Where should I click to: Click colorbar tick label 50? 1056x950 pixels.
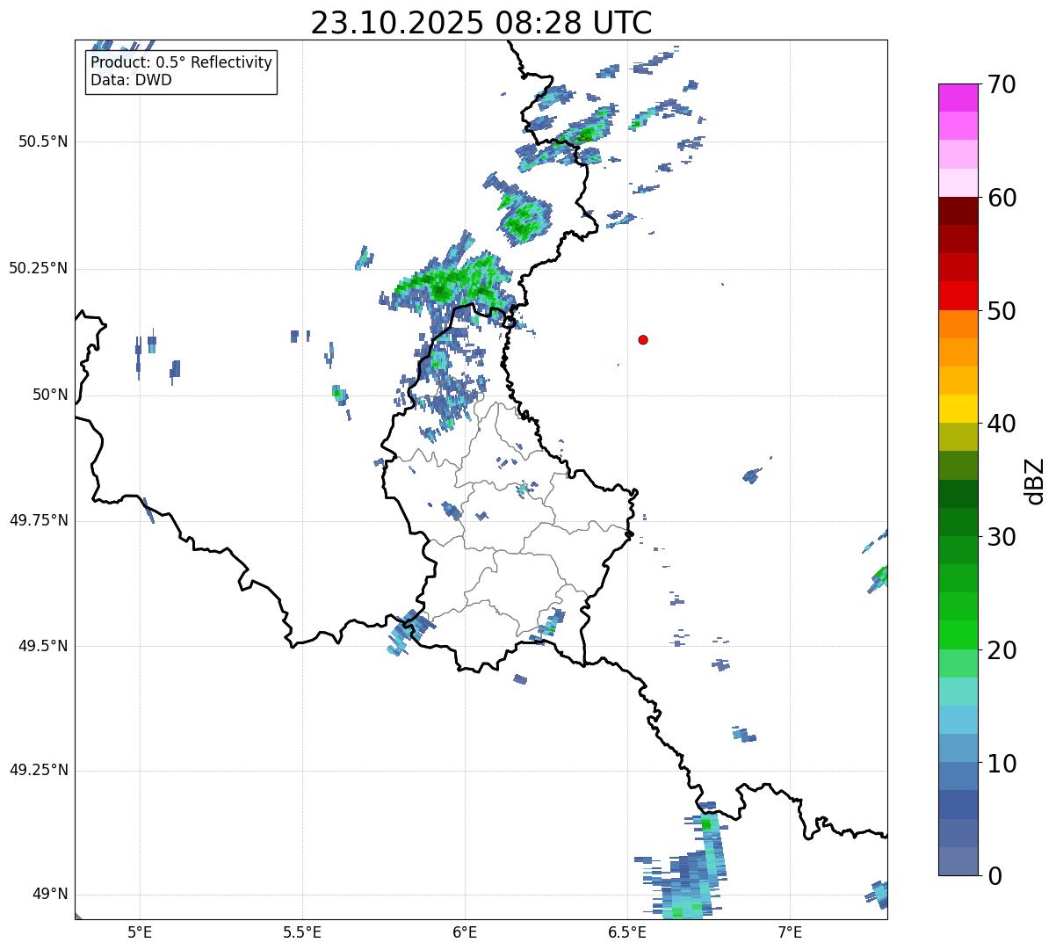(x=1002, y=312)
